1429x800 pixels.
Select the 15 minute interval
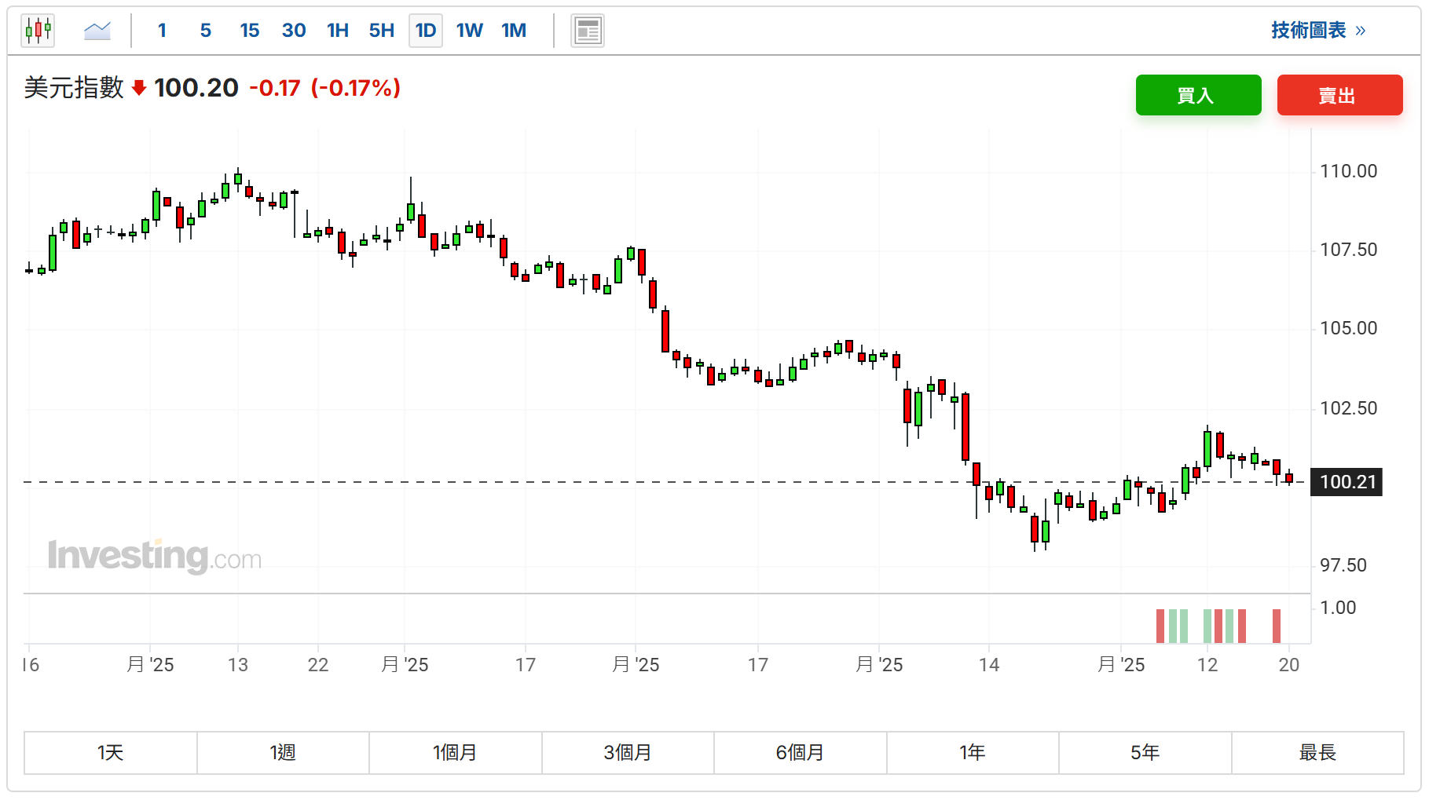[250, 31]
